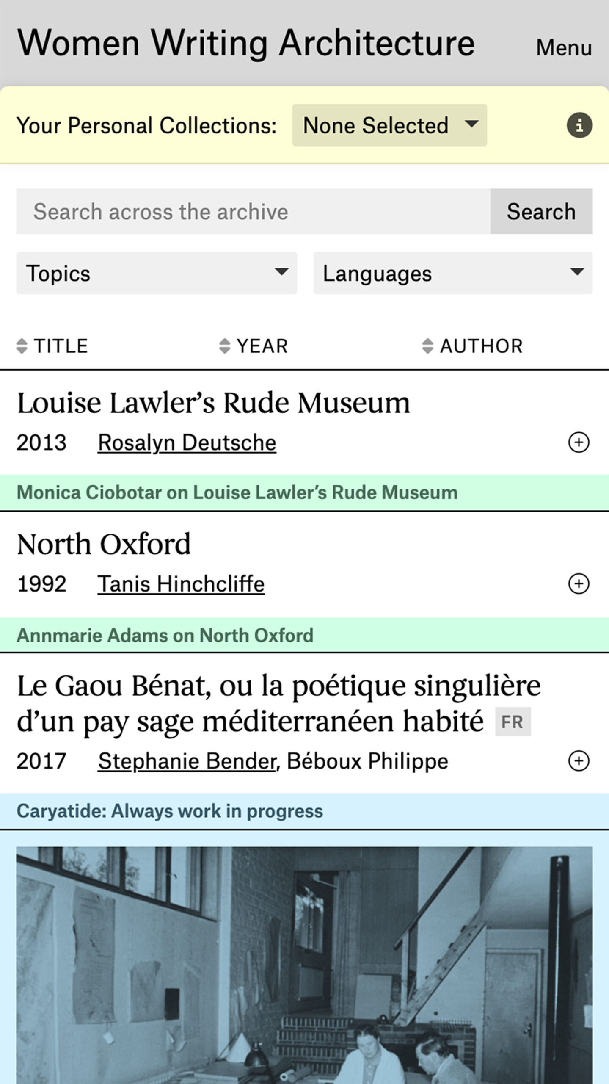
Task: Sort entries by Year column
Action: pos(254,346)
